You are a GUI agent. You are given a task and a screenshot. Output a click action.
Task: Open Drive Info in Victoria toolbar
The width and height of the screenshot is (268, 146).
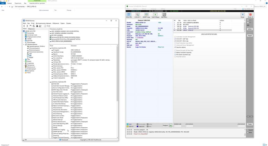click(129, 15)
